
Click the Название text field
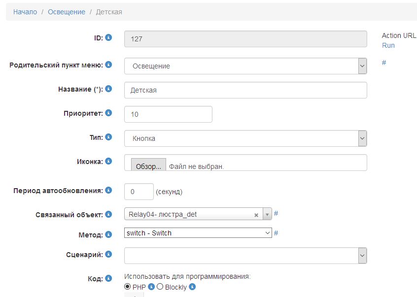pyautogui.click(x=245, y=90)
